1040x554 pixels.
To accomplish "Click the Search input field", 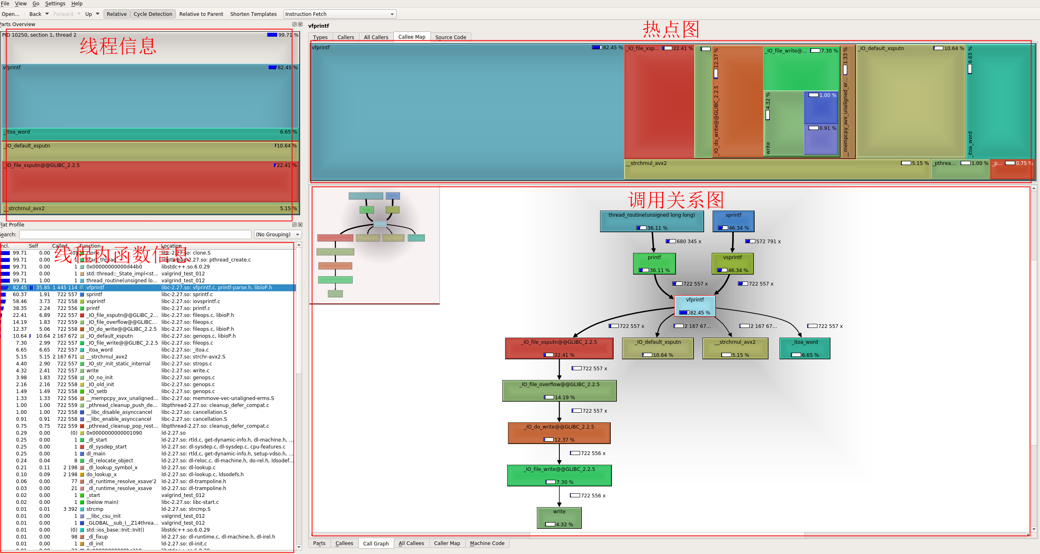I will click(x=135, y=235).
